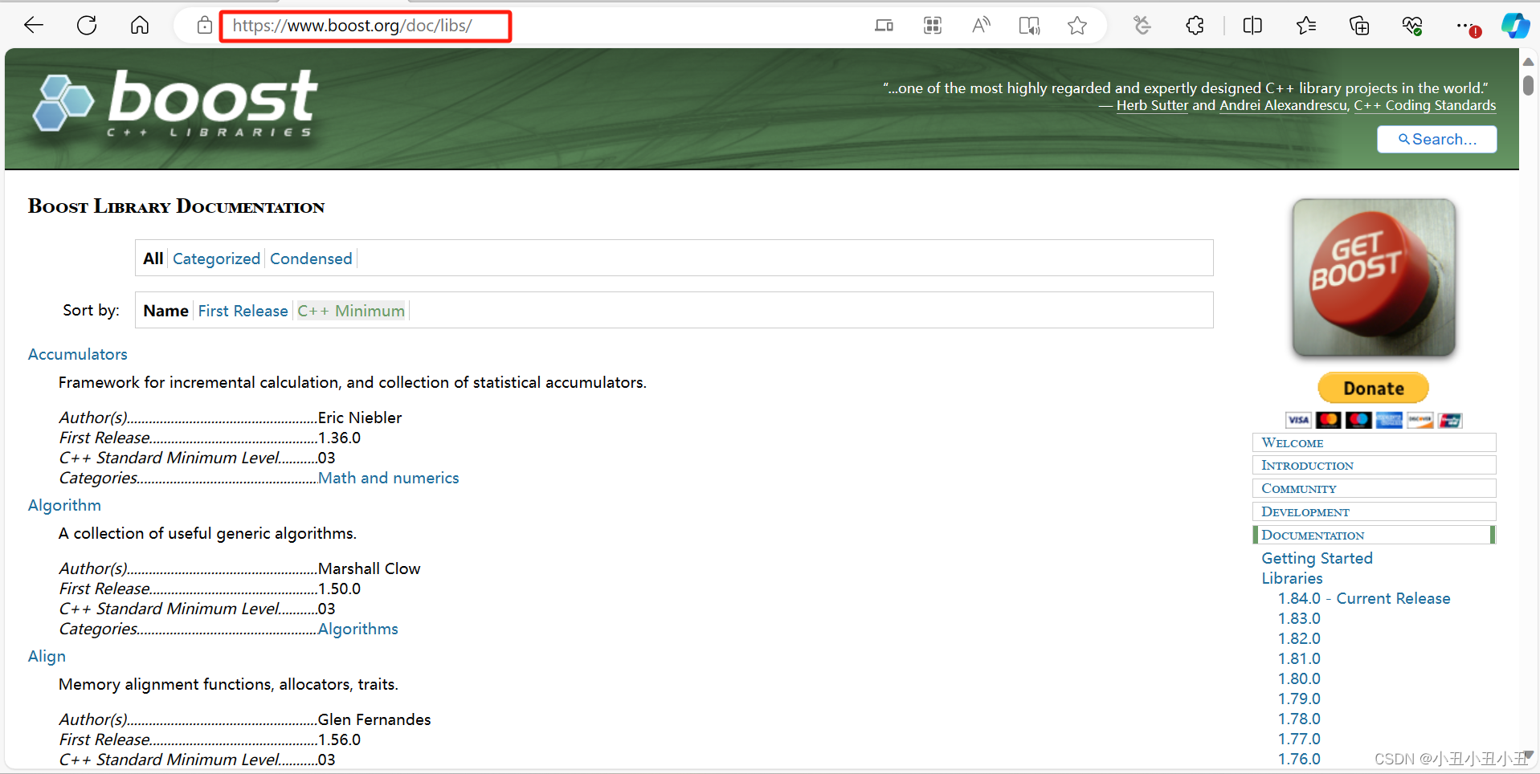Image resolution: width=1540 pixels, height=774 pixels.
Task: Expand the Community sidebar section
Action: click(x=1374, y=488)
